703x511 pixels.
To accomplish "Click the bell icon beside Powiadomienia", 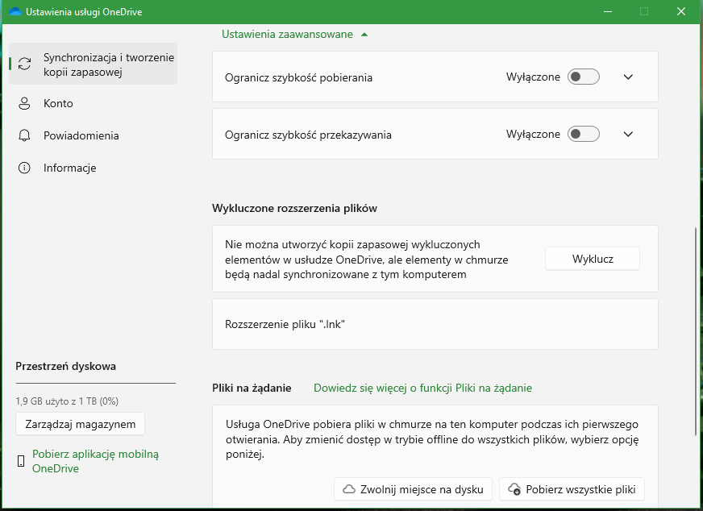I will pyautogui.click(x=24, y=135).
